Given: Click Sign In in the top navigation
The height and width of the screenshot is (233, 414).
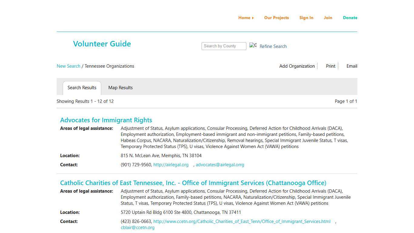Looking at the screenshot, I should click(306, 18).
